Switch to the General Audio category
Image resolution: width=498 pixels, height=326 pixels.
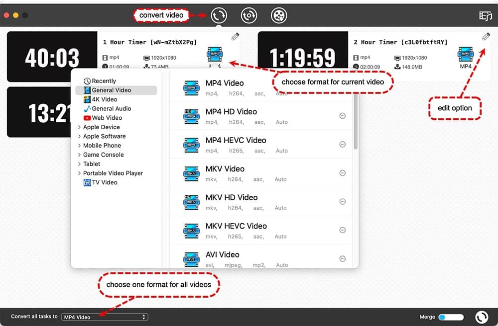click(111, 108)
